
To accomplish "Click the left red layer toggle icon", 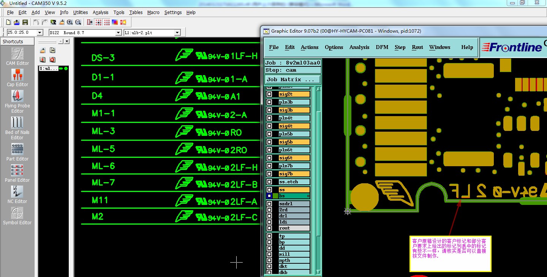I will [43, 60].
